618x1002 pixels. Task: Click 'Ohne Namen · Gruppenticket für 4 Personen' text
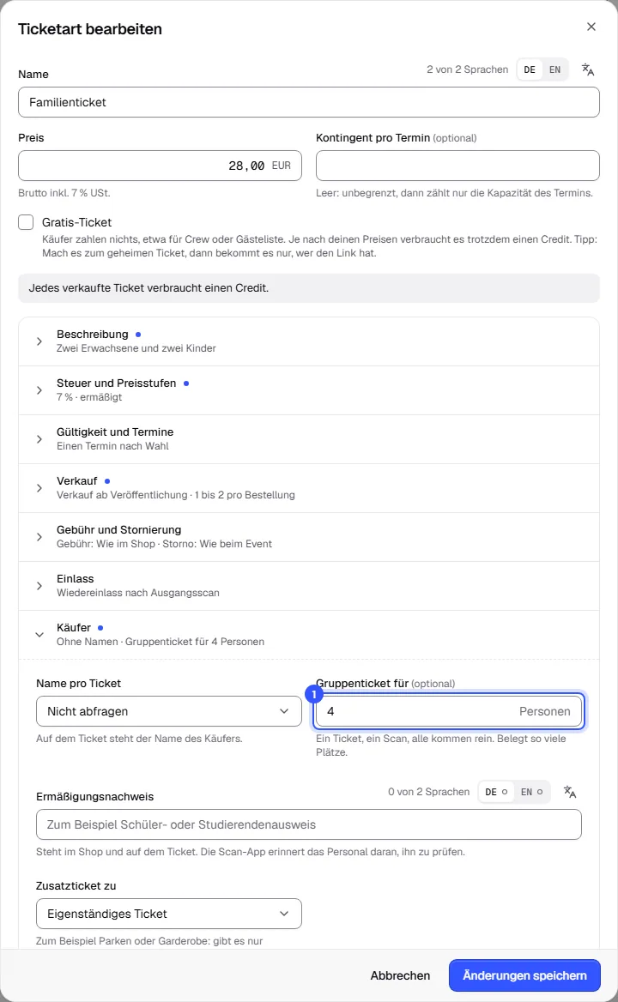pyautogui.click(x=161, y=642)
